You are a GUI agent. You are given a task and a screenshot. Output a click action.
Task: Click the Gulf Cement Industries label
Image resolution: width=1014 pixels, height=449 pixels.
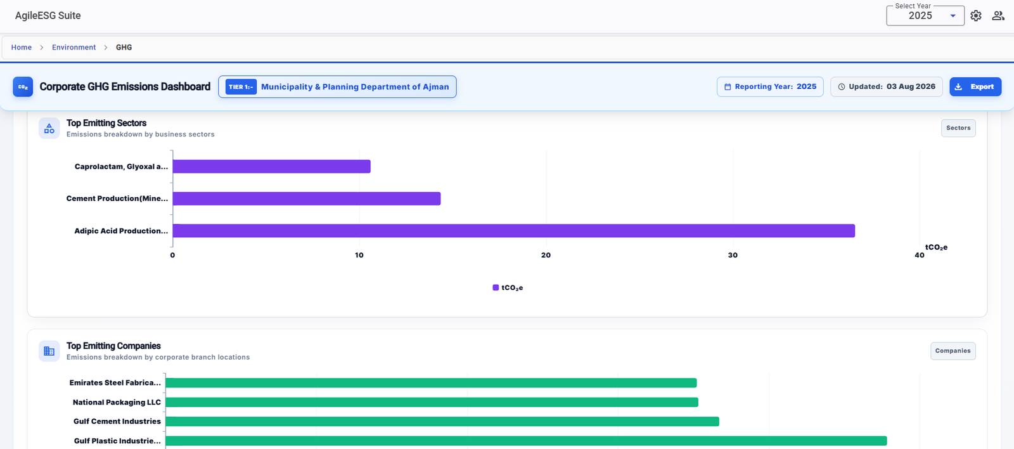point(117,422)
